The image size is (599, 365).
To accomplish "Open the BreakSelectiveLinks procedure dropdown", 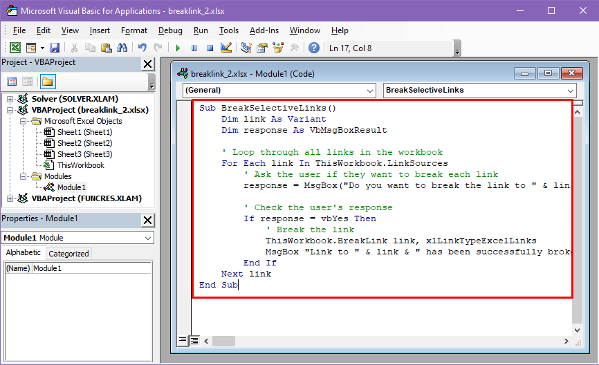I will (571, 91).
